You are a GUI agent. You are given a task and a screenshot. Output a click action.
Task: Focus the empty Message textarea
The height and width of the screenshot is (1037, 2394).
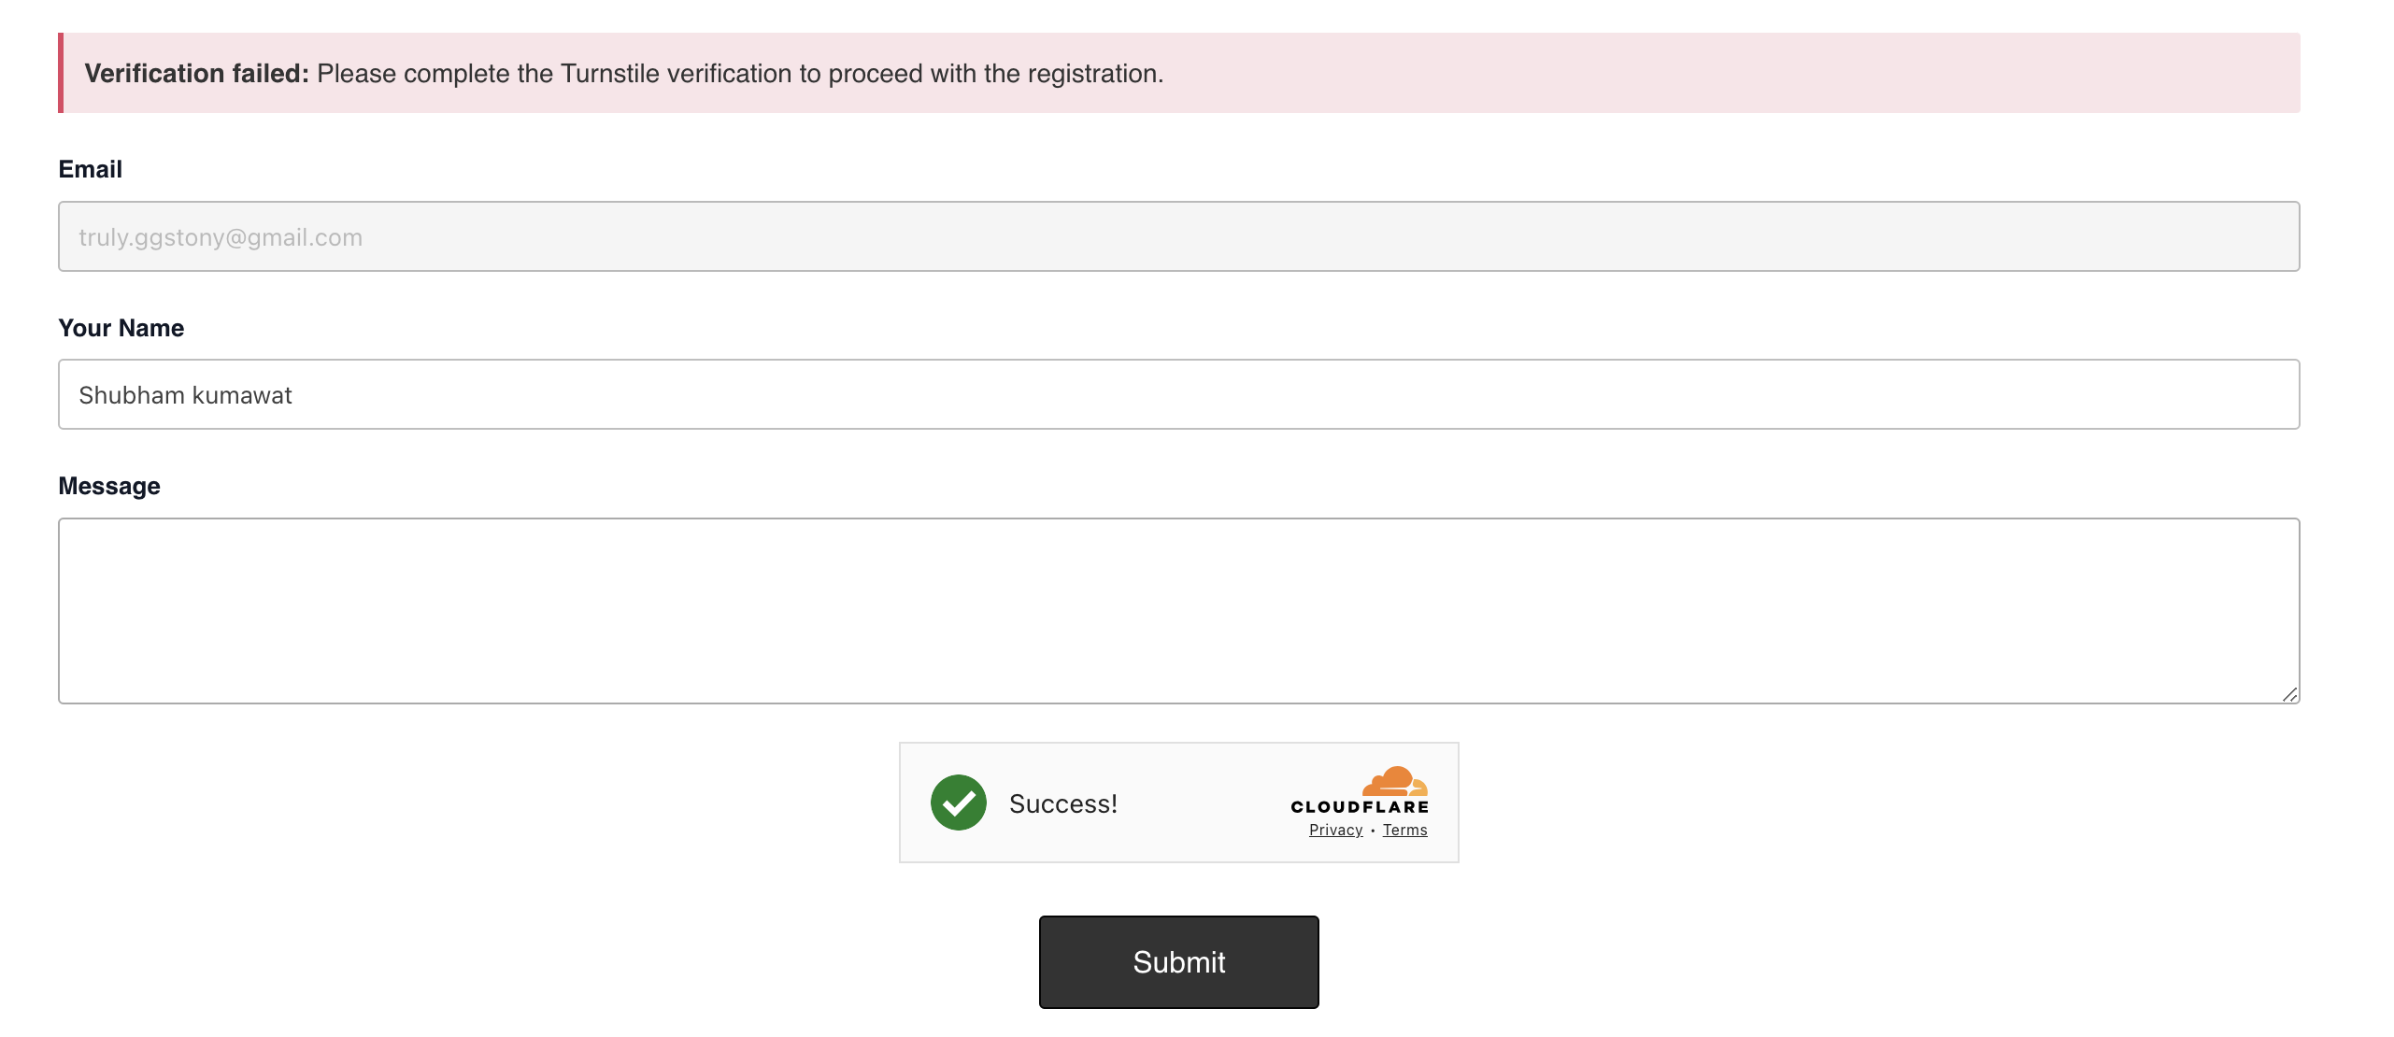click(1177, 610)
